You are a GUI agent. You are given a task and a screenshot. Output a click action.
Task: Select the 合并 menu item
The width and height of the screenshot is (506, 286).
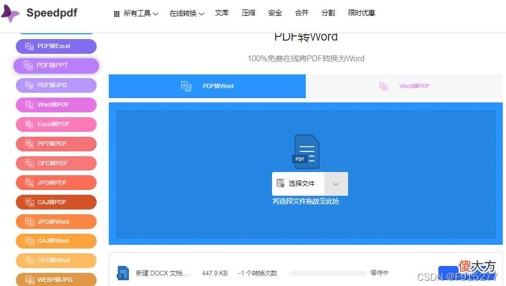(302, 13)
